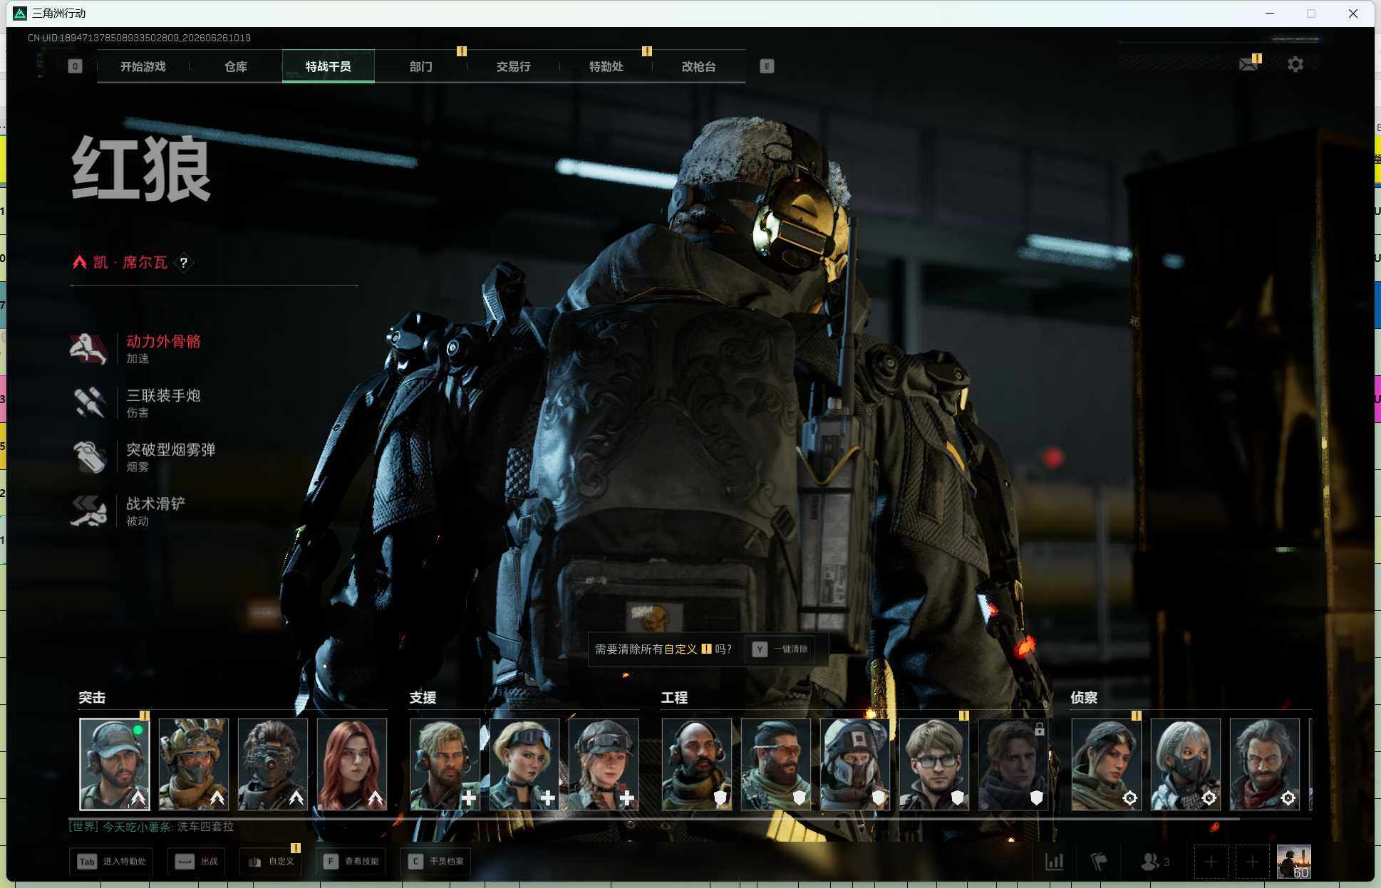The width and height of the screenshot is (1381, 888).
Task: Select the night-vision goggle 突击 operator
Action: [273, 764]
